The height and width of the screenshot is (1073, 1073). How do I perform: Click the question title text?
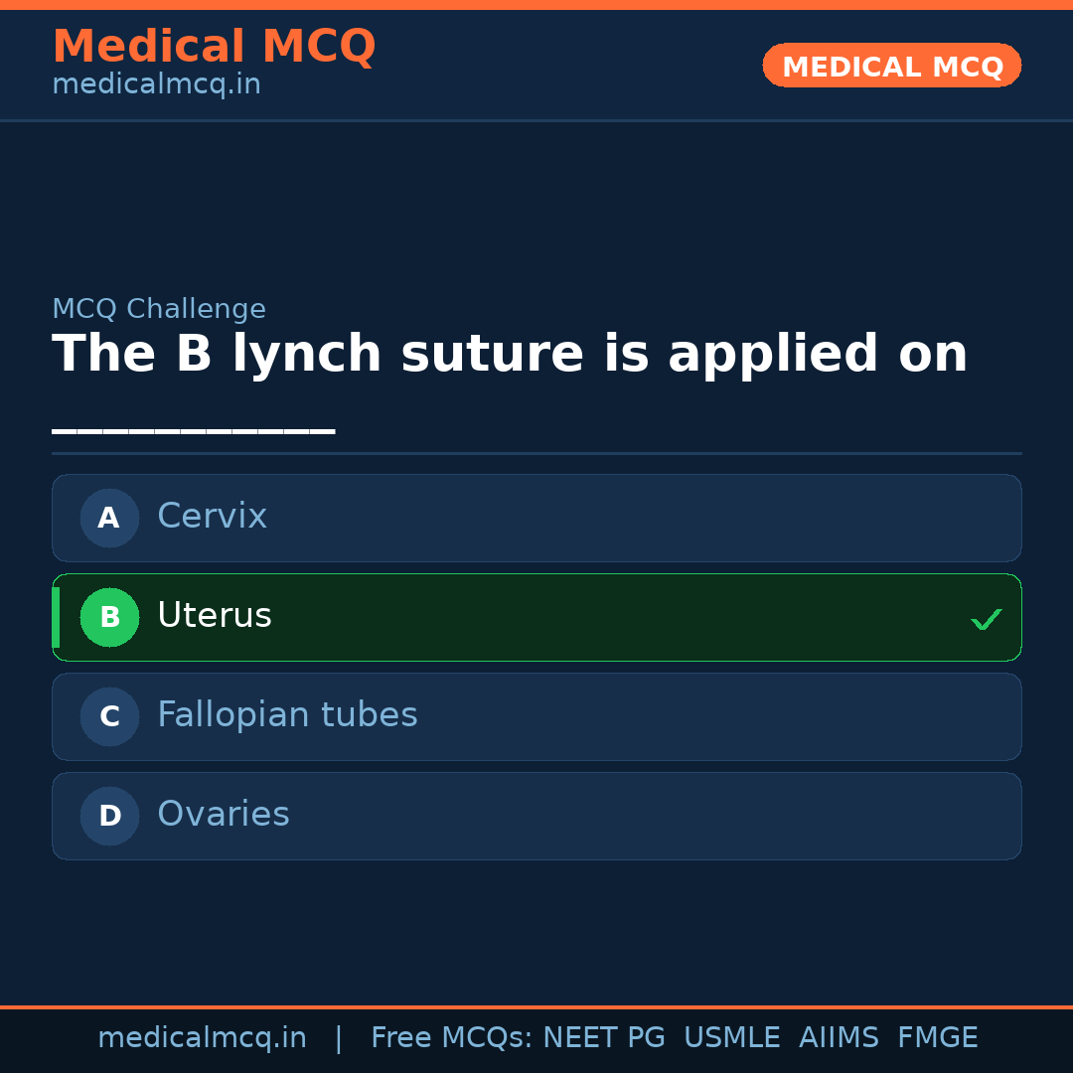pos(509,354)
